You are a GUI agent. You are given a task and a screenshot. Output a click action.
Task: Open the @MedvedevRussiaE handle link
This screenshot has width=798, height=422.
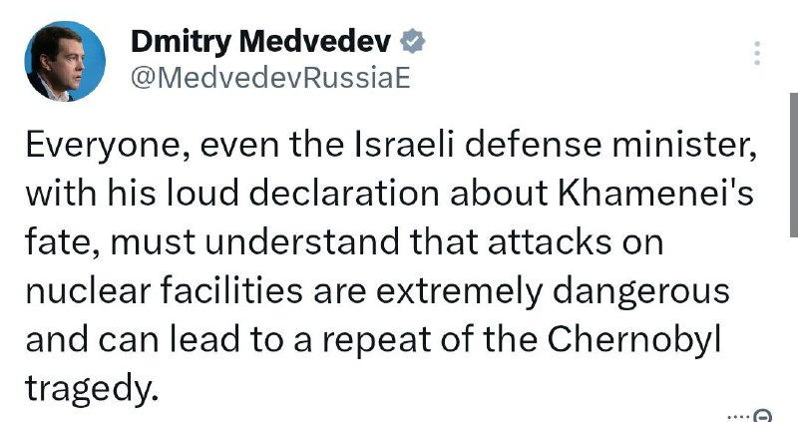pos(270,79)
